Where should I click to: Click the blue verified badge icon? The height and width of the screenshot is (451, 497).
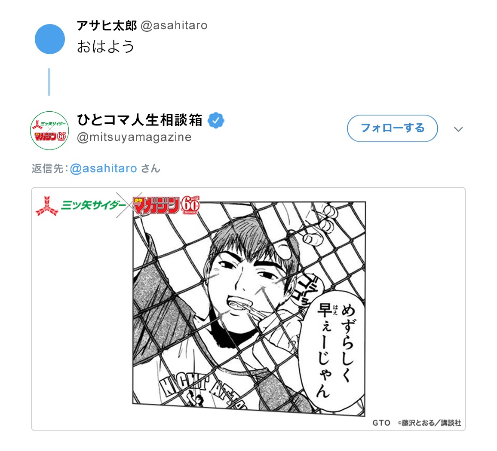[x=216, y=120]
